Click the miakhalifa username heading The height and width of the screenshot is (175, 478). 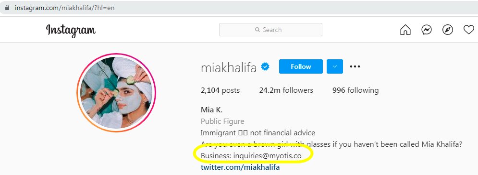(229, 68)
